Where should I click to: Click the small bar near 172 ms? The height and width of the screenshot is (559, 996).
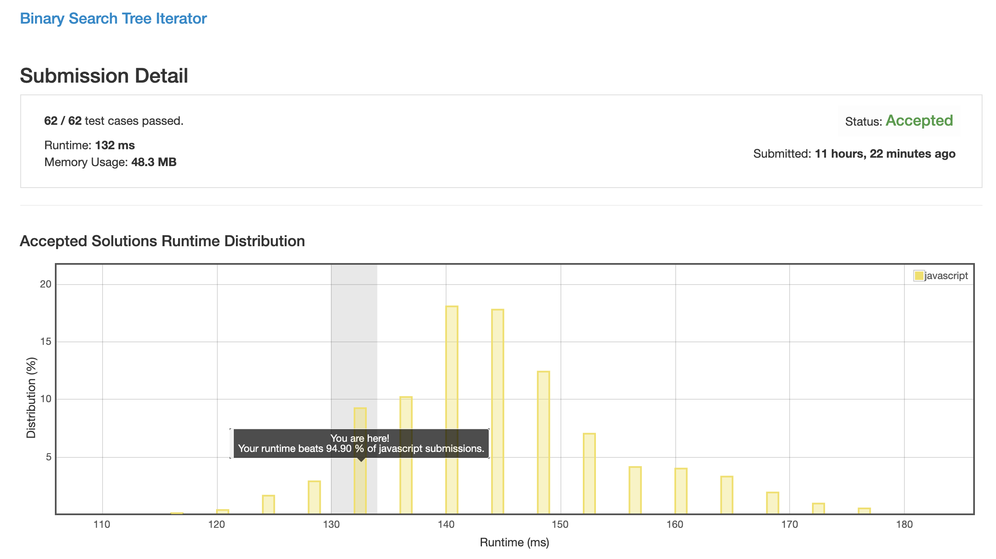coord(818,508)
